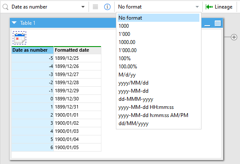
Task: Click the green Lineage arrow icon
Action: [x=209, y=7]
